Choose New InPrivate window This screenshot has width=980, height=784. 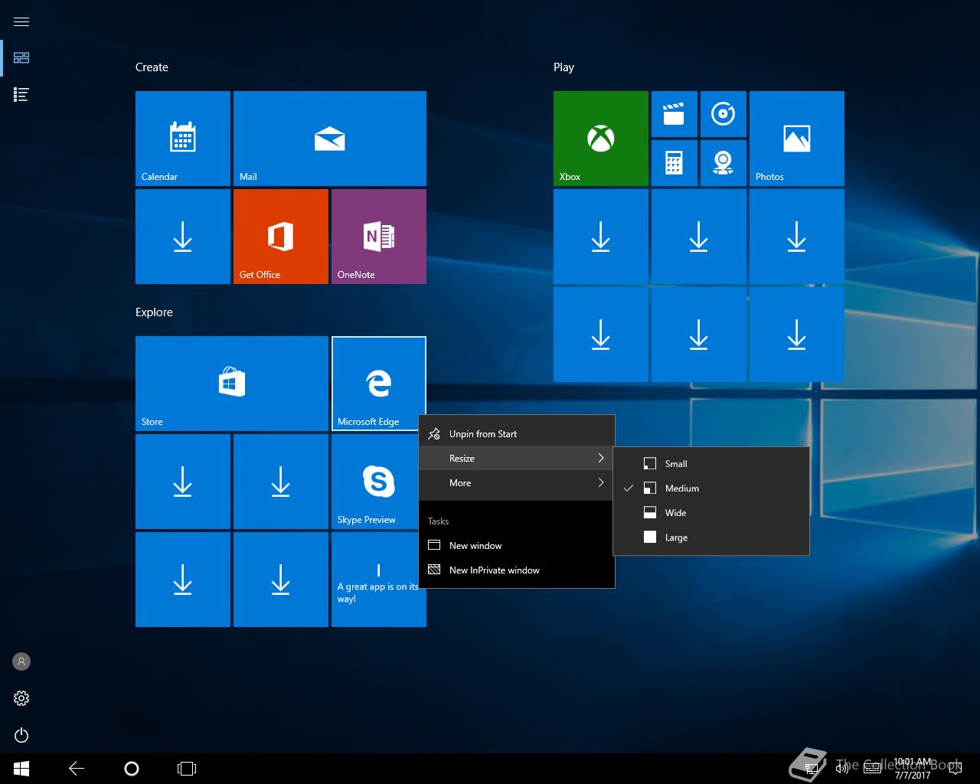[517, 570]
